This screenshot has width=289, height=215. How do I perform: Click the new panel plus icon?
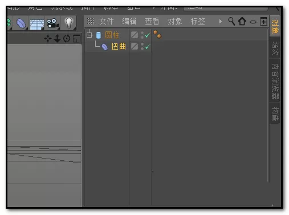click(263, 21)
